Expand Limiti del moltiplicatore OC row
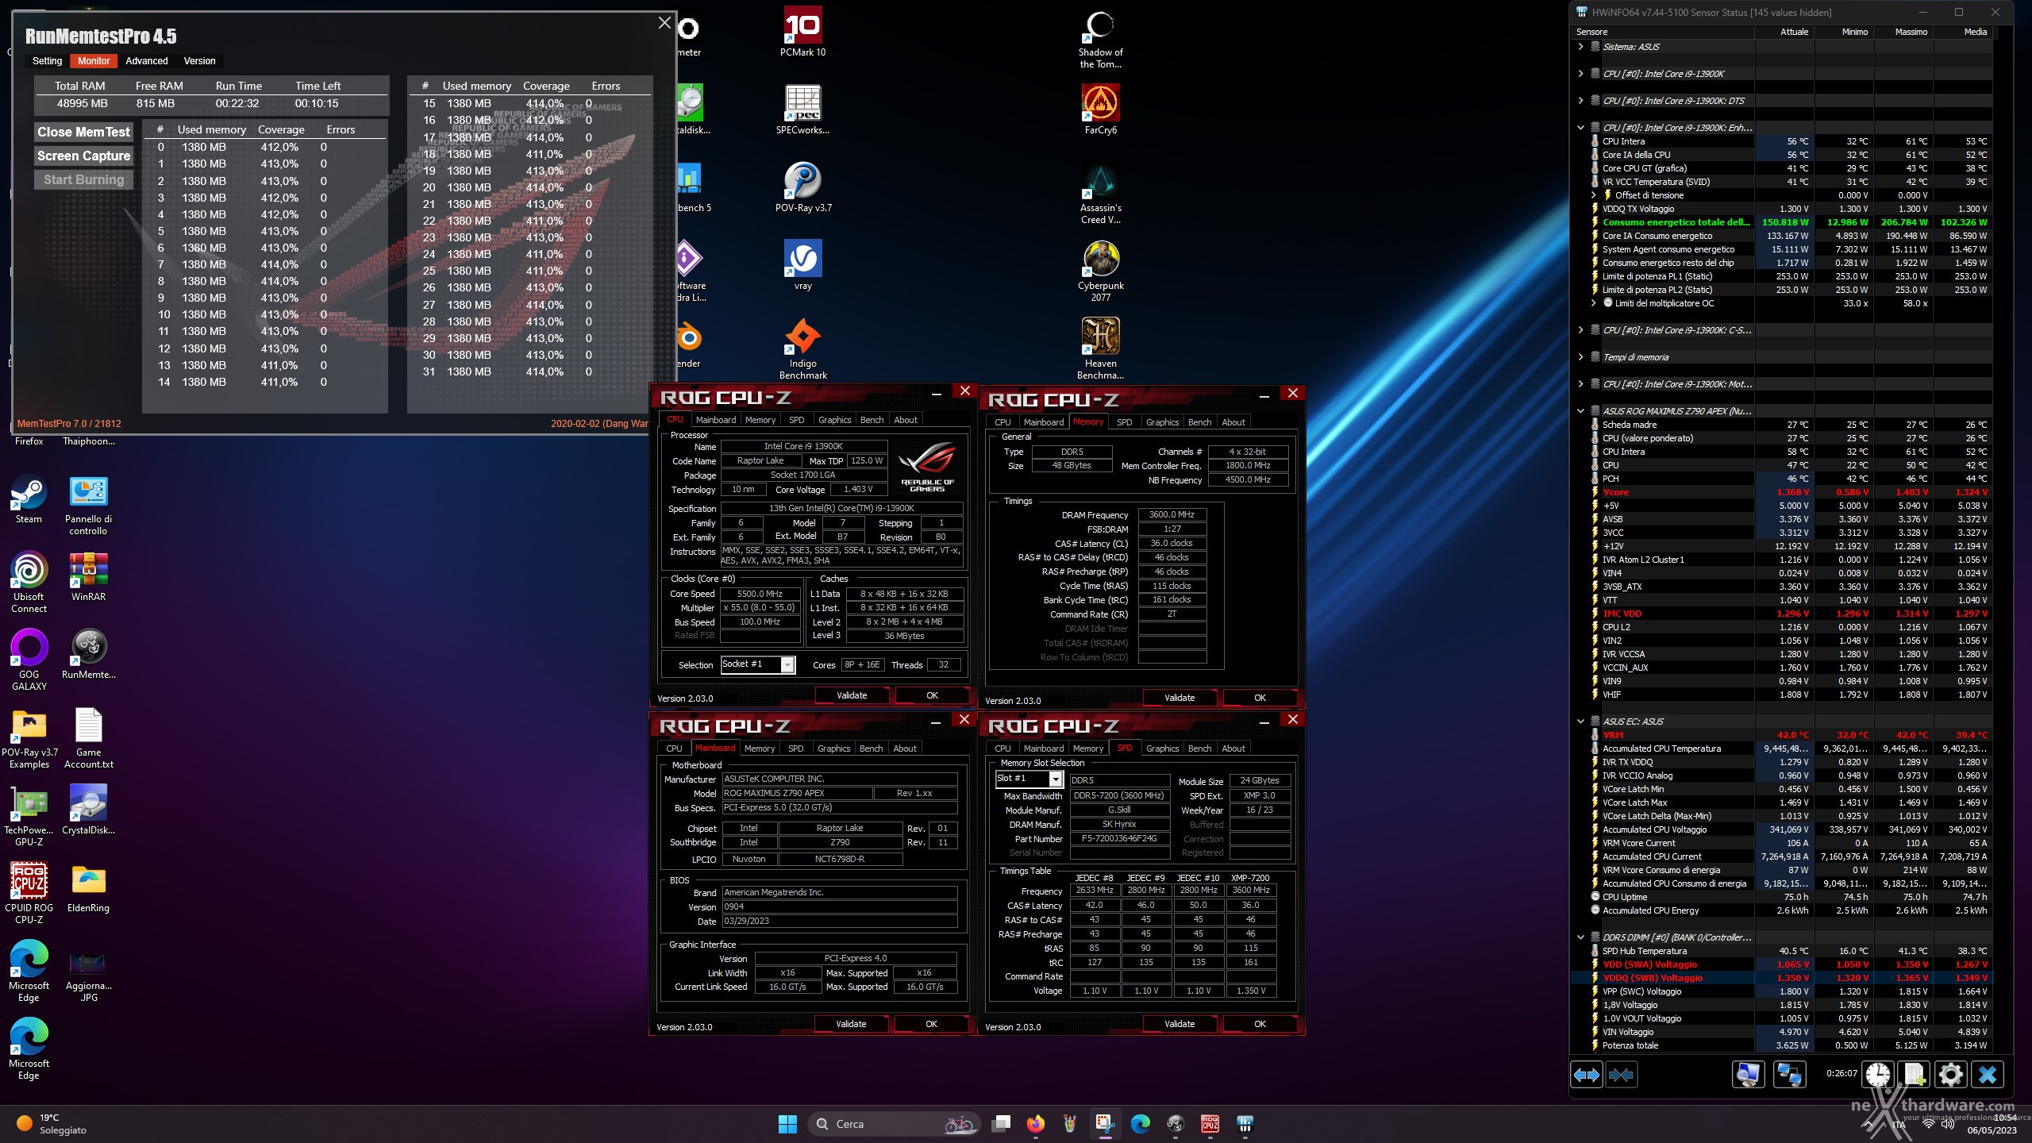2032x1143 pixels. pyautogui.click(x=1593, y=303)
